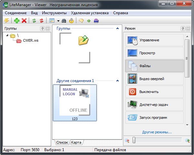Click the thumbnail zoom slider handle
Image resolution: width=194 pixels, height=155 pixels.
[x=134, y=140]
